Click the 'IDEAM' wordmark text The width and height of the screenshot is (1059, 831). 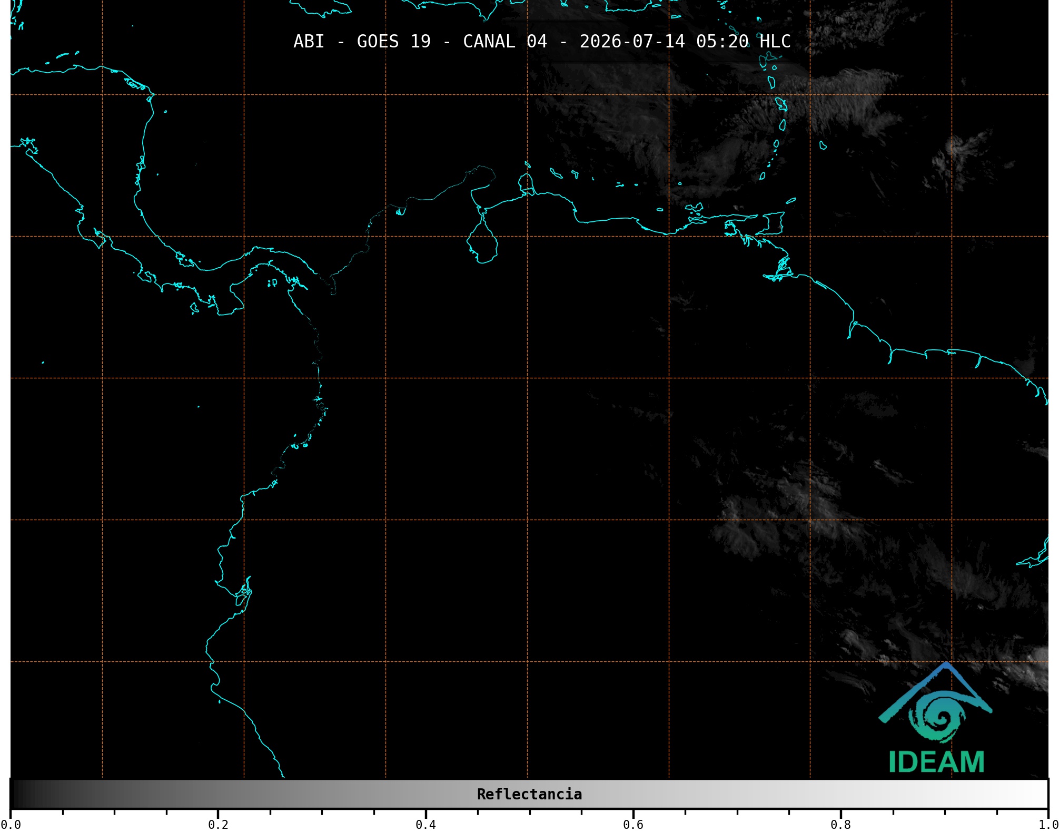pos(936,762)
